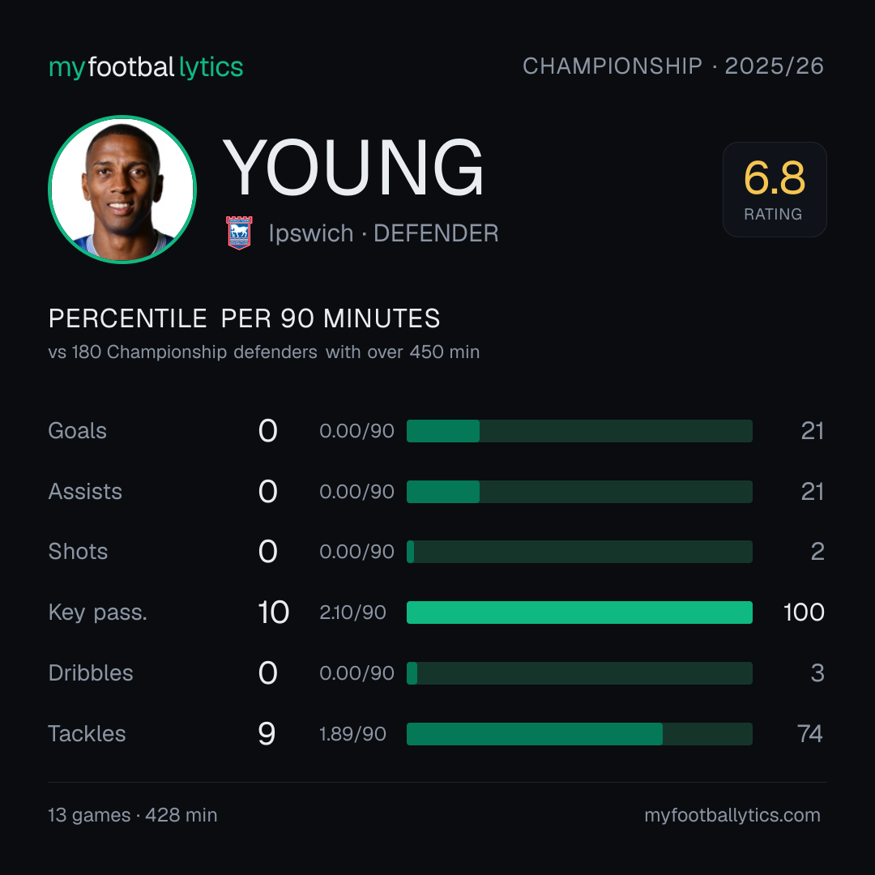Click the myfootballytics logo

coord(146,67)
